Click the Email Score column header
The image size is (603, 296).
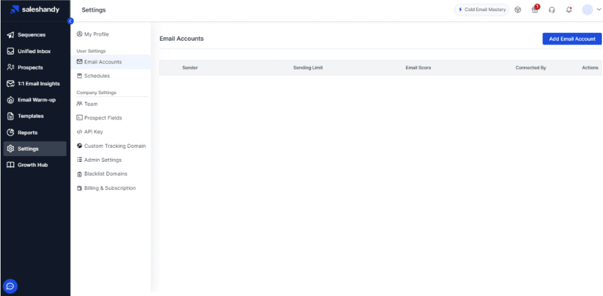(x=418, y=68)
